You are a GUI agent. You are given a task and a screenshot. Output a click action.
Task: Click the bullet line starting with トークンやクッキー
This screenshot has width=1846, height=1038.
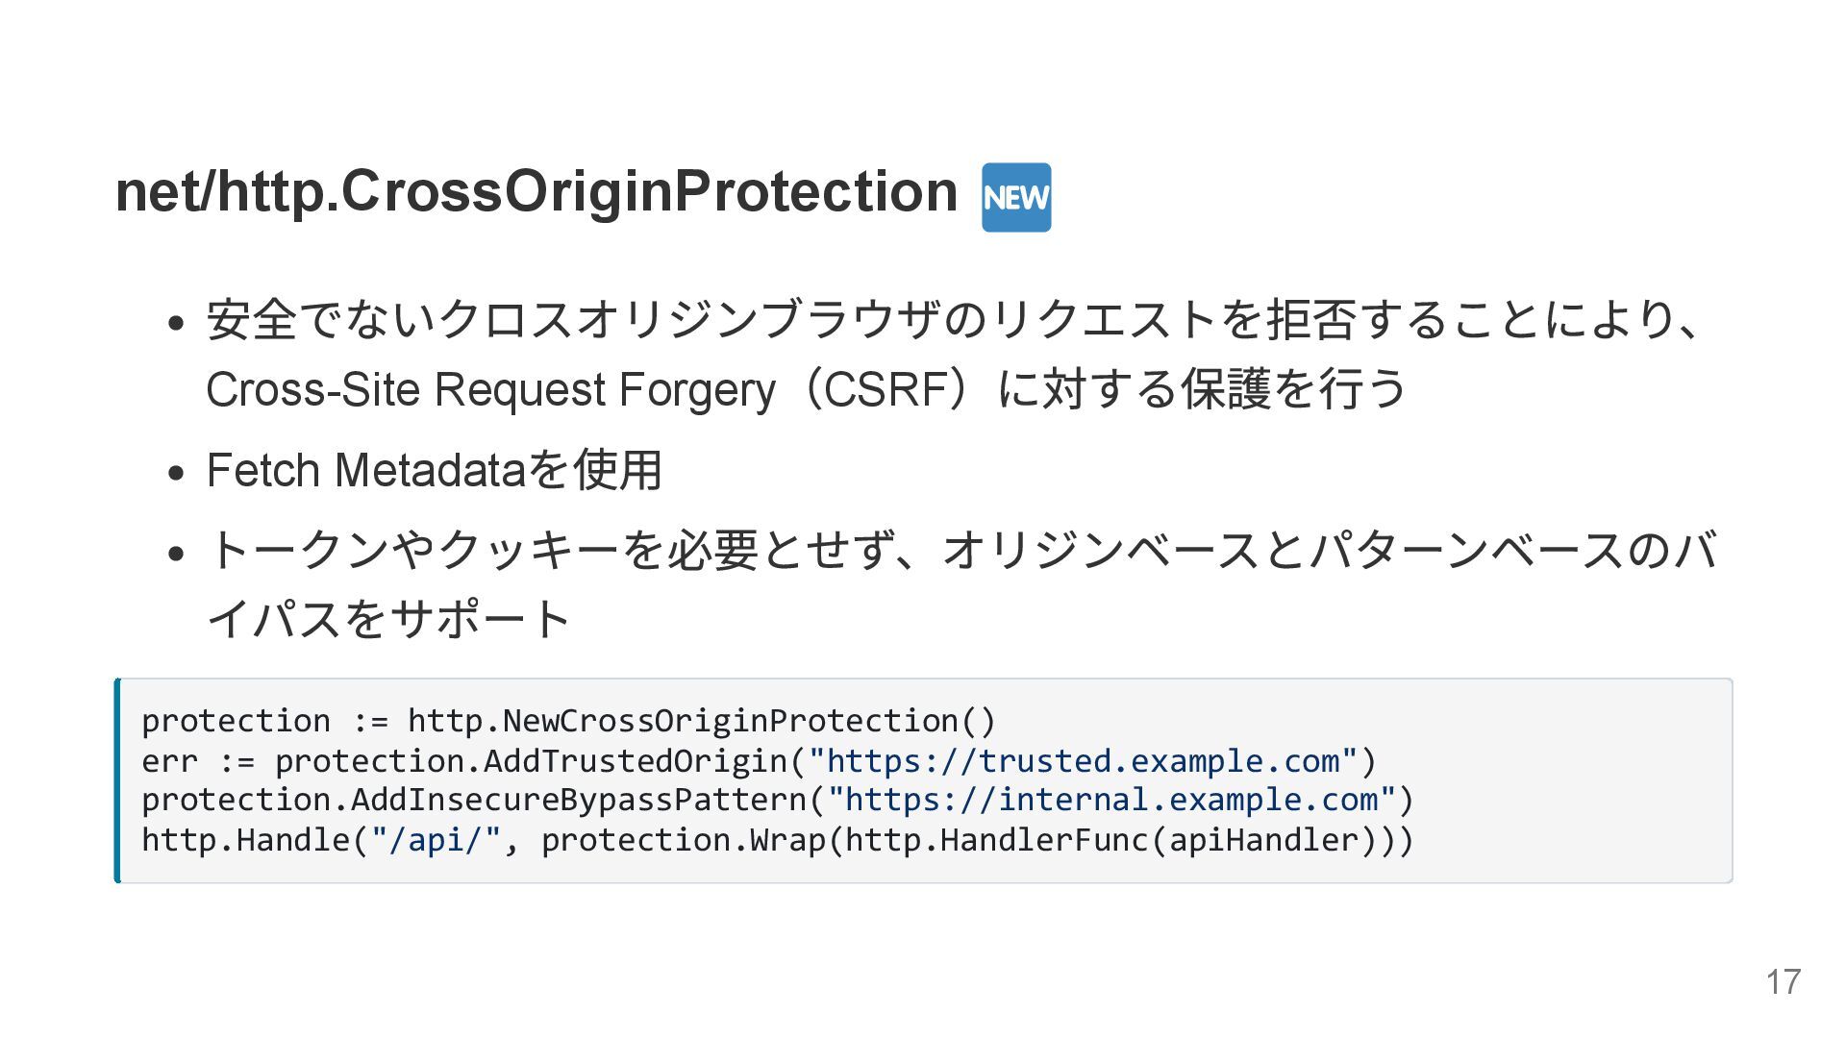pos(961,551)
